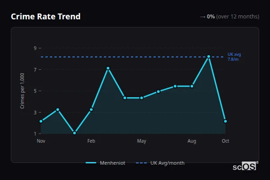
Task: Click the y-axis value 1
Action: 35,134
